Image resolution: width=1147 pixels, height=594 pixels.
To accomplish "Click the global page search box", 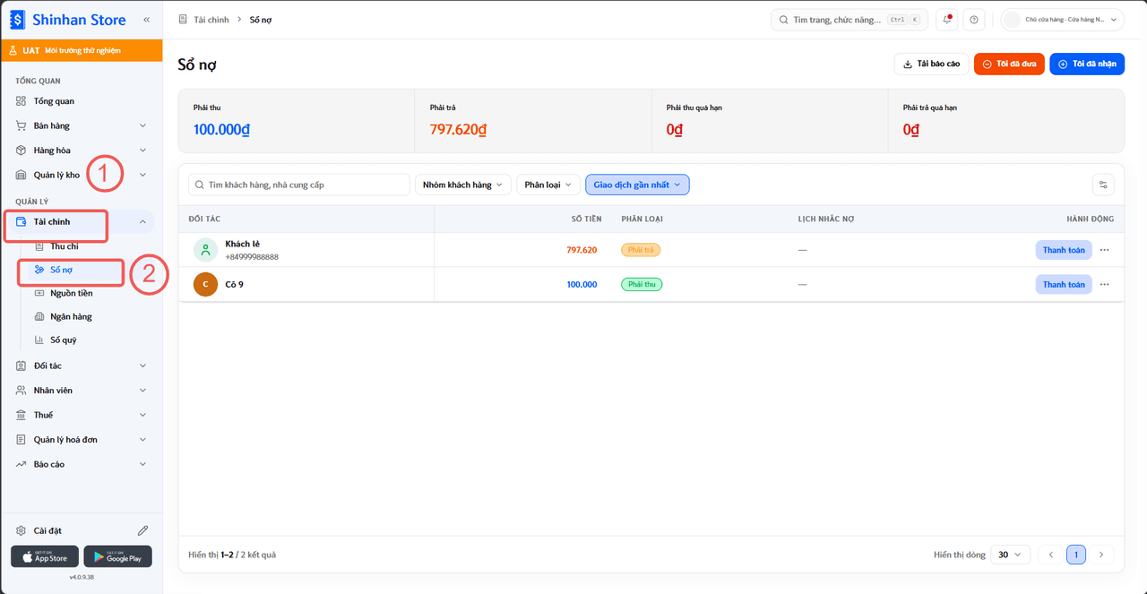I will click(850, 20).
